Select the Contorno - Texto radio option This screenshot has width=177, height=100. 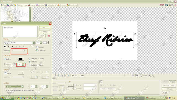(30, 65)
